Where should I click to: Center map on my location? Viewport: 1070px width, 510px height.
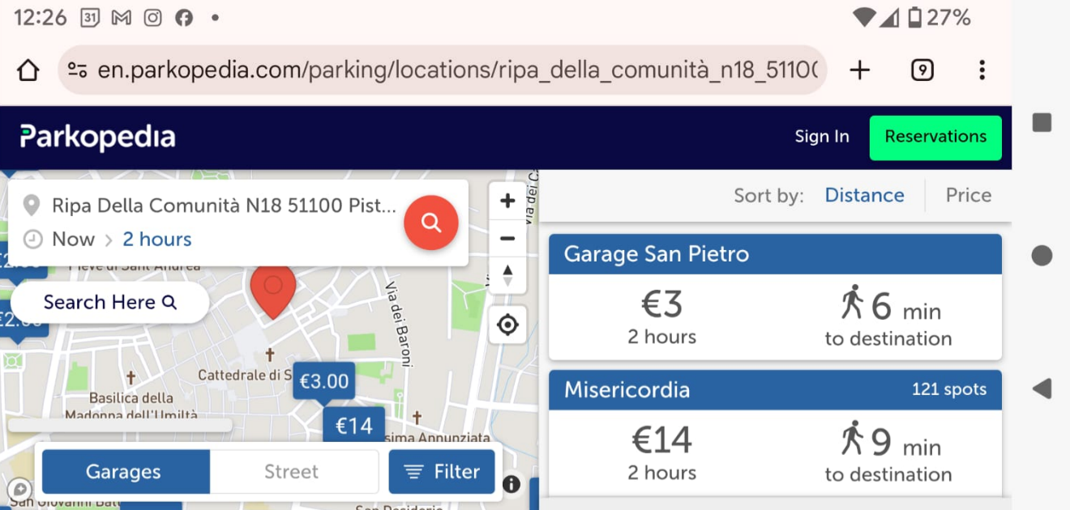coord(507,325)
